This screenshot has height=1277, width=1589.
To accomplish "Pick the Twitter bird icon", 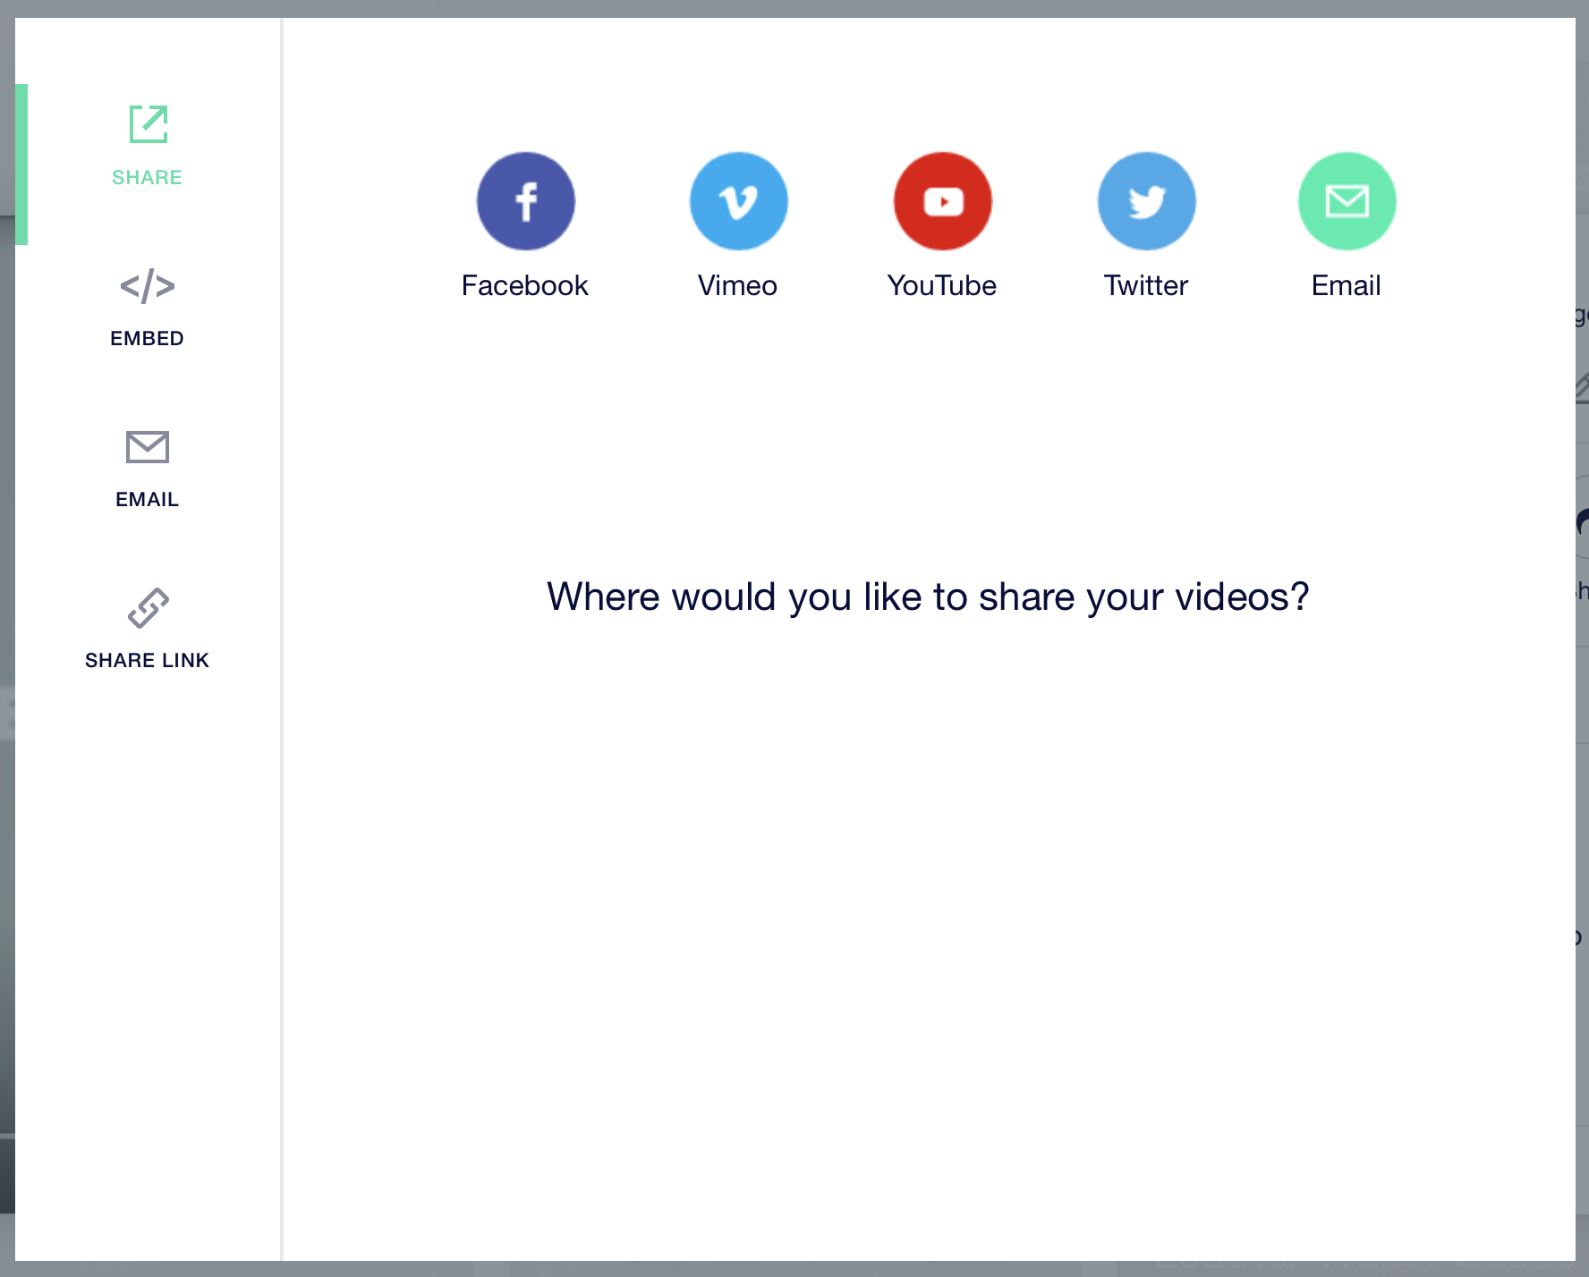I will pyautogui.click(x=1147, y=201).
